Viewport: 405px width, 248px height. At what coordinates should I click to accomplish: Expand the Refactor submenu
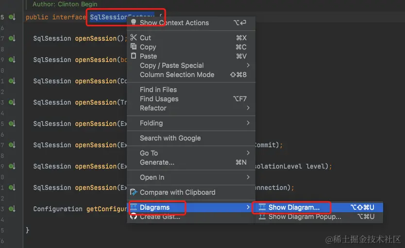[191, 108]
